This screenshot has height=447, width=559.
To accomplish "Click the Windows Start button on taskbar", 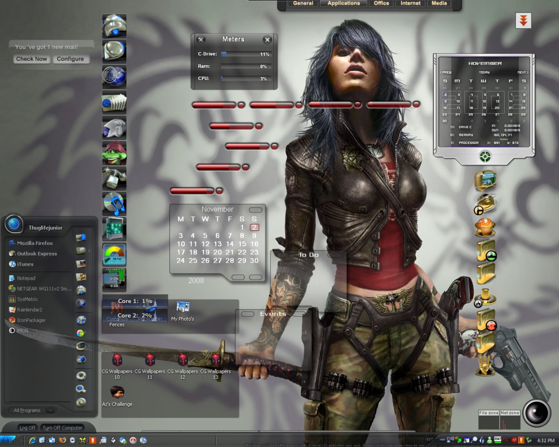I will tap(8, 439).
